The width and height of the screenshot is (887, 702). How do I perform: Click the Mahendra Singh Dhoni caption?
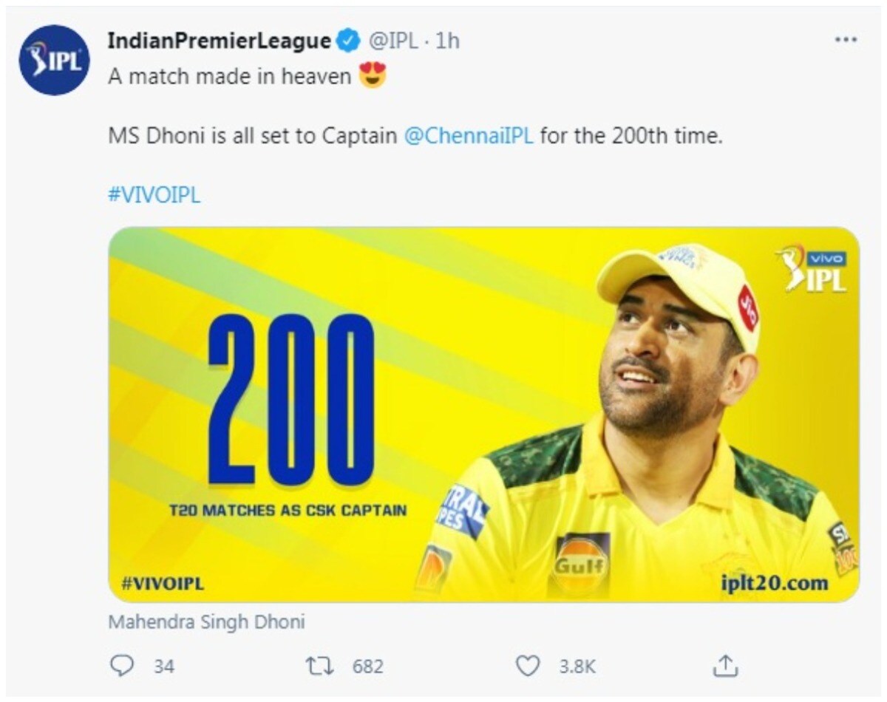[206, 621]
